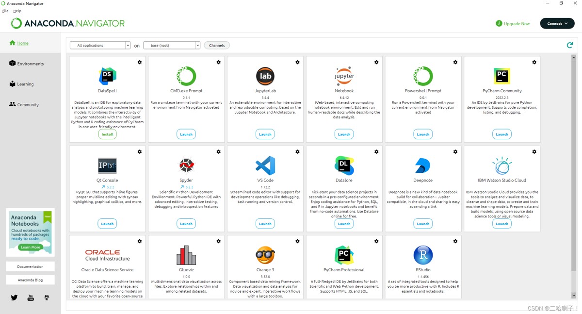Click Learn More on Anaconda Notebooks ad
Screen dimensions: 582x314
coord(30,247)
